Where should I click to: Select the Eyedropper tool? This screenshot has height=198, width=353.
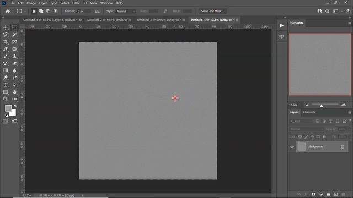6,49
